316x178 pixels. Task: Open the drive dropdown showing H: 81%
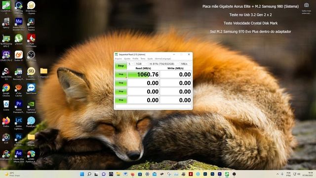point(164,64)
